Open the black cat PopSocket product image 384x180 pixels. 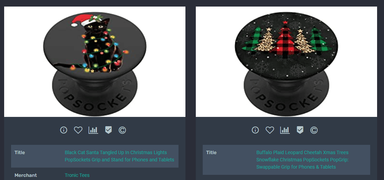tap(95, 62)
